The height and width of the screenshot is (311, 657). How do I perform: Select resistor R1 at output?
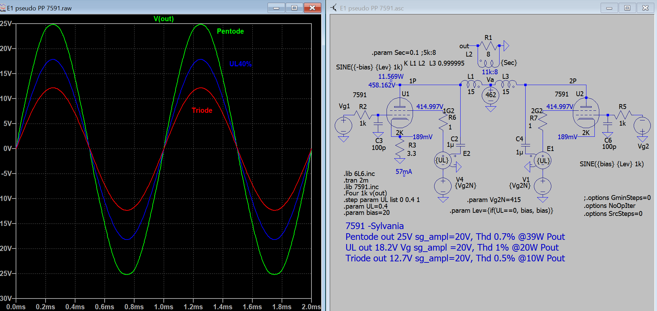click(488, 45)
